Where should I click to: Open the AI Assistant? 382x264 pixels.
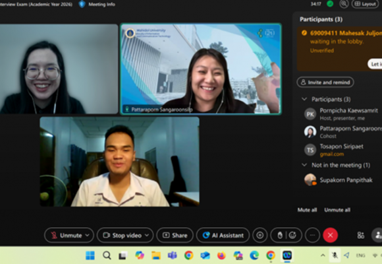point(223,235)
